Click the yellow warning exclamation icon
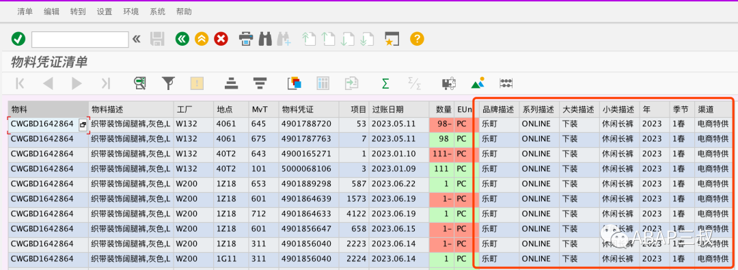Image resolution: width=738 pixels, height=270 pixels. (x=197, y=84)
